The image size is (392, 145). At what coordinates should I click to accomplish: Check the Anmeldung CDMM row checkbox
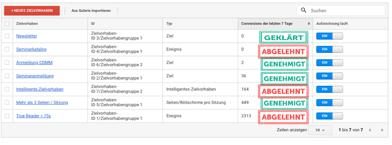[x=7, y=63]
